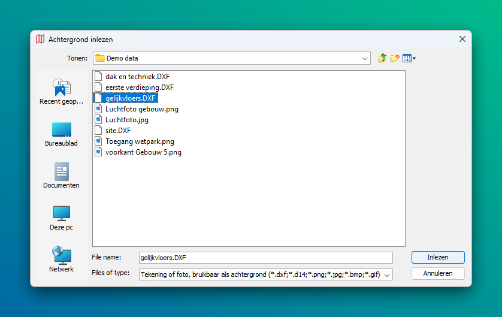The height and width of the screenshot is (317, 502).
Task: Go to Bureaublad in sidebar
Action: 62,134
